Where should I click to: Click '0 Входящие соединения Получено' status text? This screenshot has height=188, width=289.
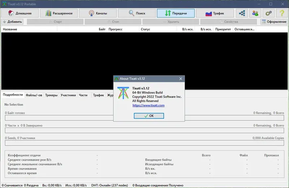click(x=158, y=185)
